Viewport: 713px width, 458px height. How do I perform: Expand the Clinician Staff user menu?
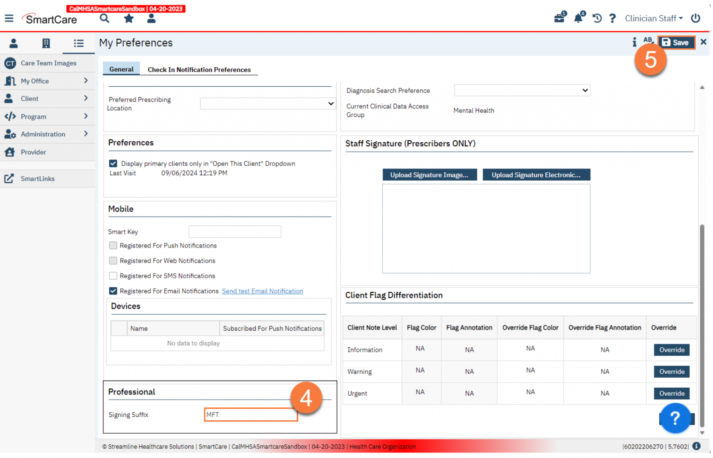[x=654, y=18]
